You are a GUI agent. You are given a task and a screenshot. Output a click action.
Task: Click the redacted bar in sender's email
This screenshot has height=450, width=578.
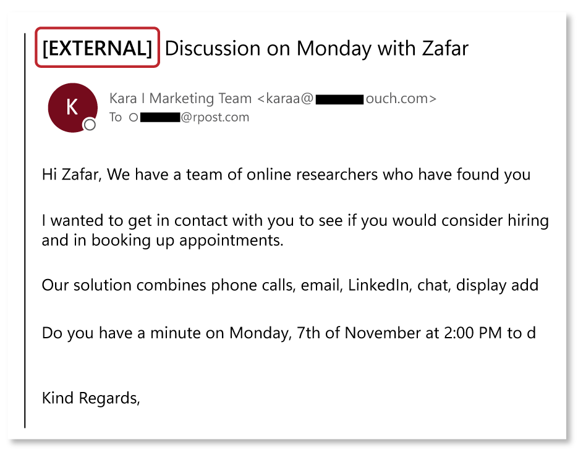click(x=339, y=99)
